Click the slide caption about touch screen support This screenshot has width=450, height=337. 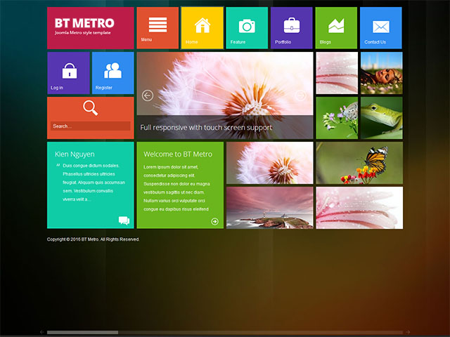pos(206,128)
